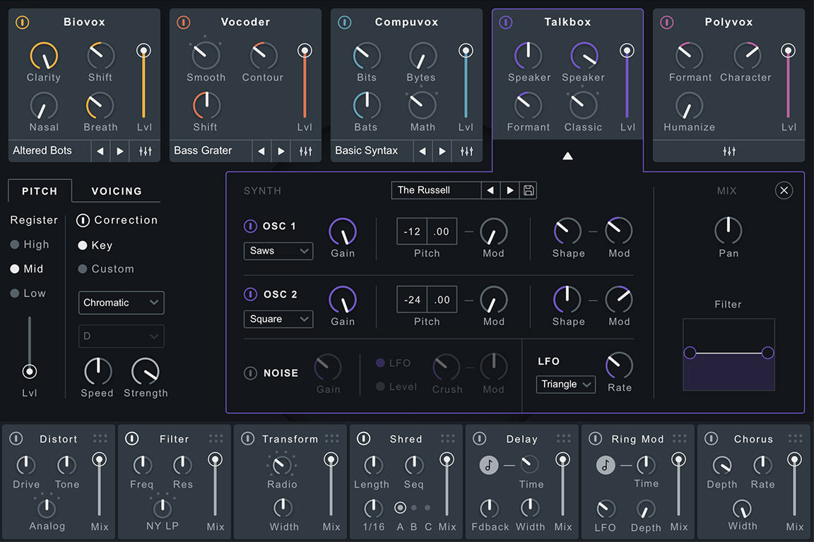814x542 pixels.
Task: Open OSC 1 Saws waveform dropdown
Action: [x=278, y=251]
